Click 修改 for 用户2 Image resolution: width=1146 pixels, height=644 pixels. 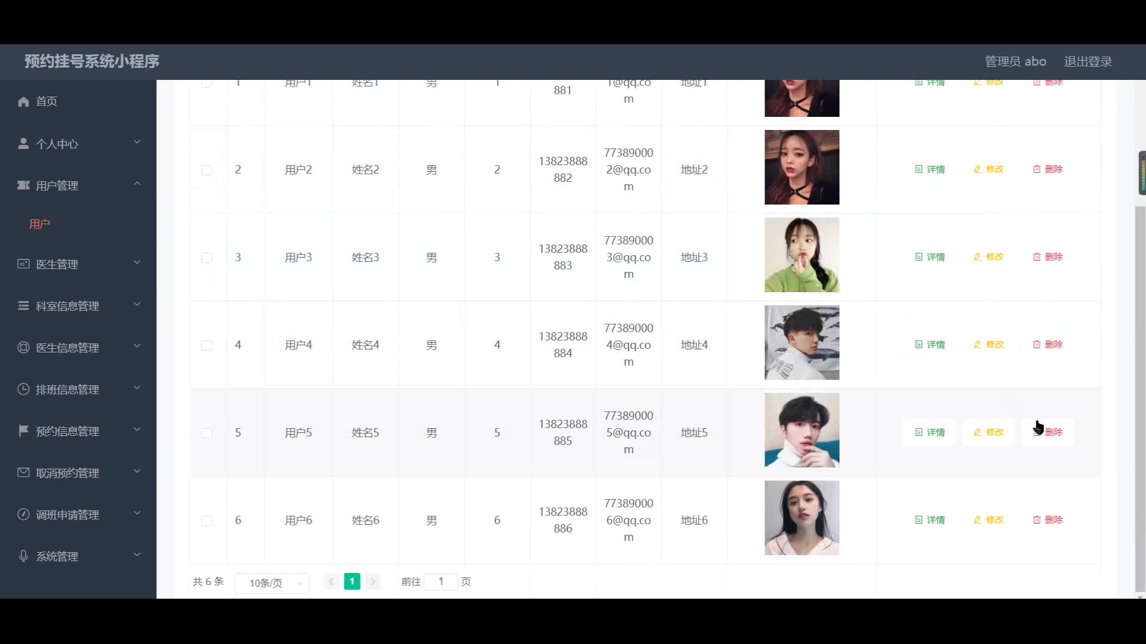(988, 169)
